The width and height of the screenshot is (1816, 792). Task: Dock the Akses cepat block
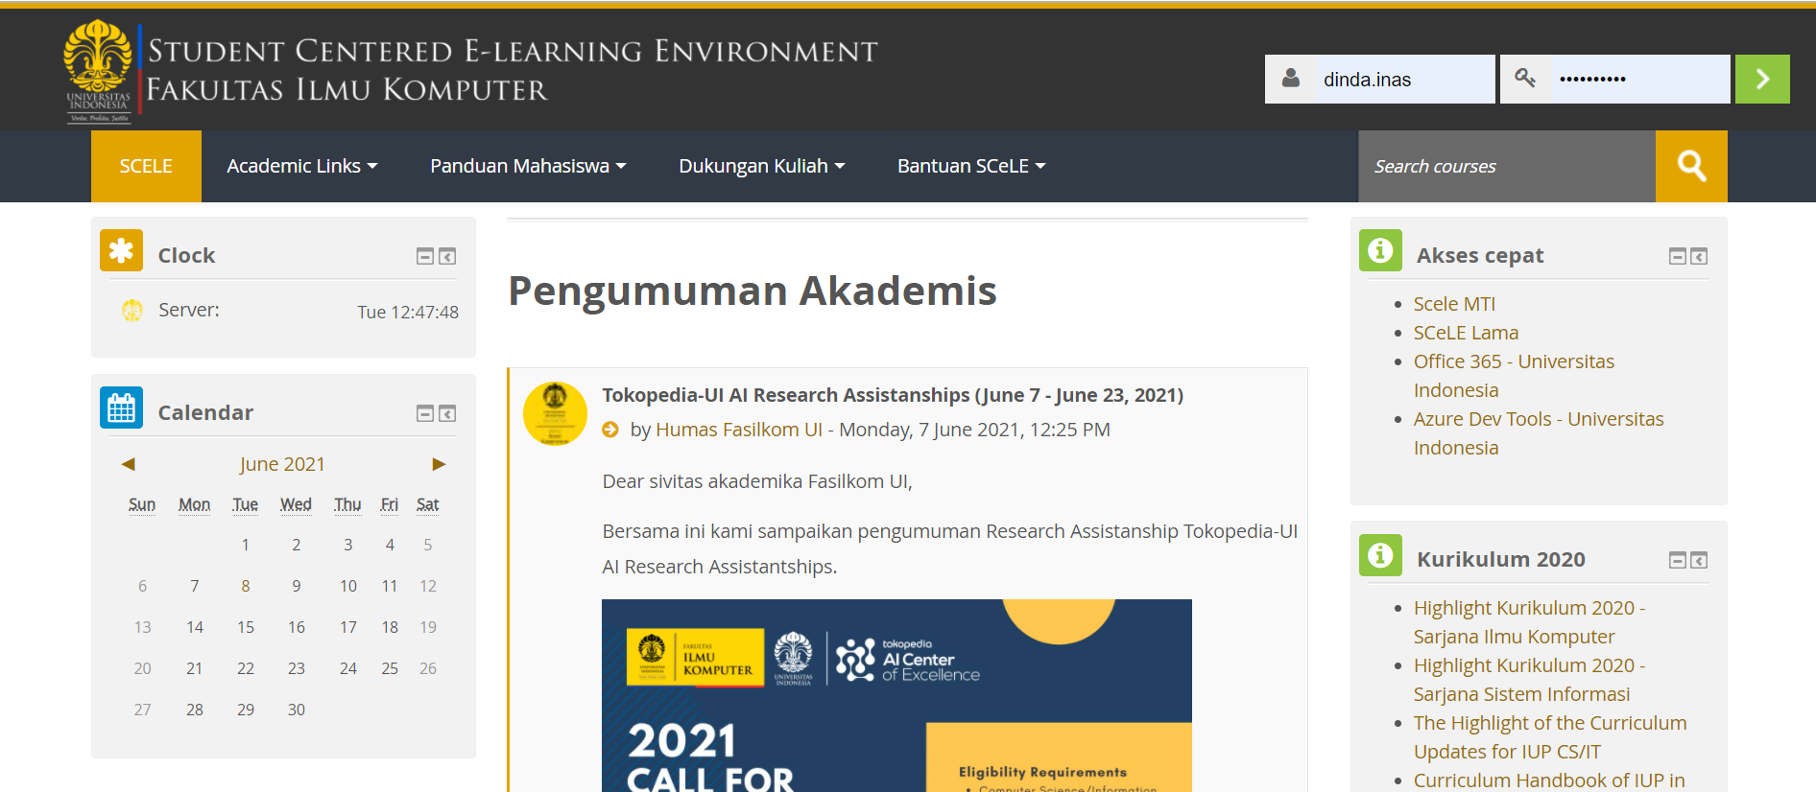[1699, 256]
